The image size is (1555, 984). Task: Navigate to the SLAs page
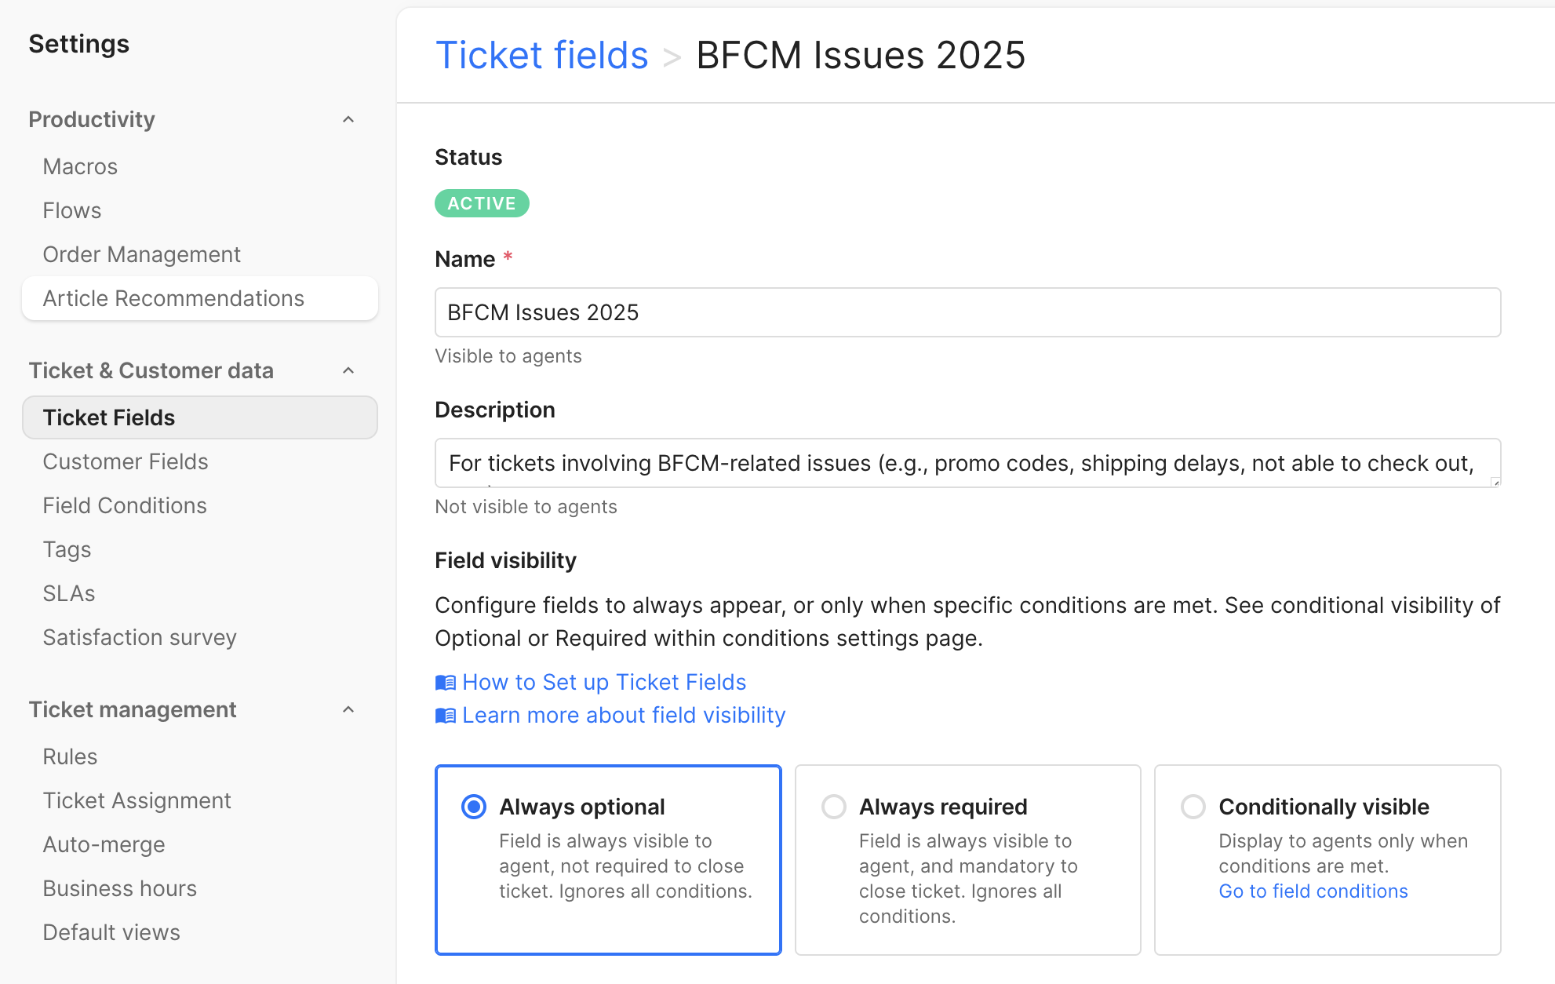point(69,593)
